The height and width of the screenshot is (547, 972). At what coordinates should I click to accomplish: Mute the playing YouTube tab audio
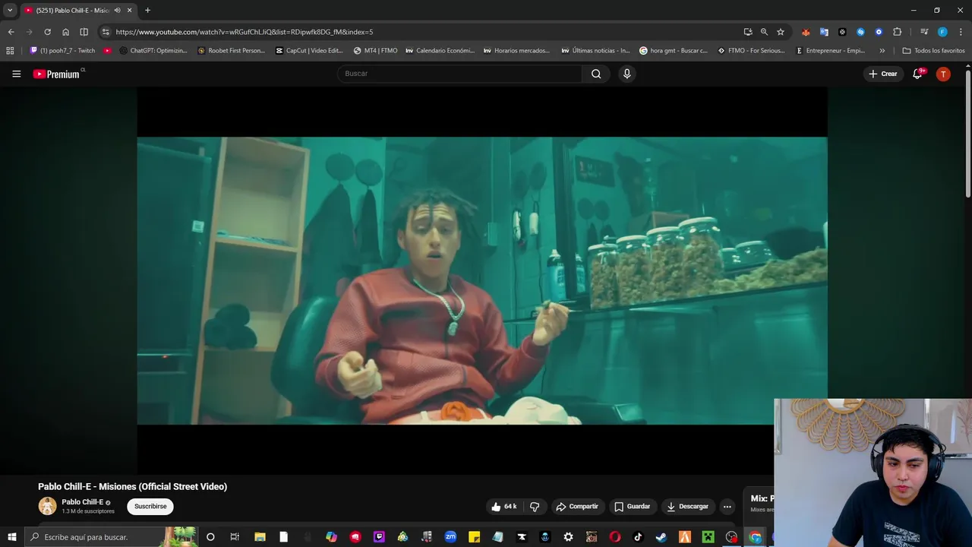117,11
